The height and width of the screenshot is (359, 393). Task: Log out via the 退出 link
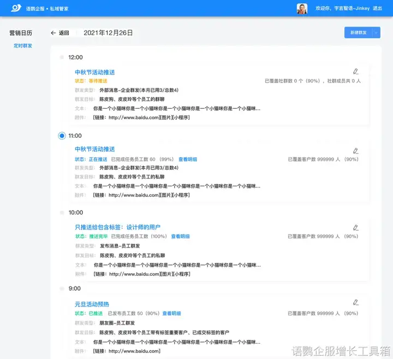(377, 9)
